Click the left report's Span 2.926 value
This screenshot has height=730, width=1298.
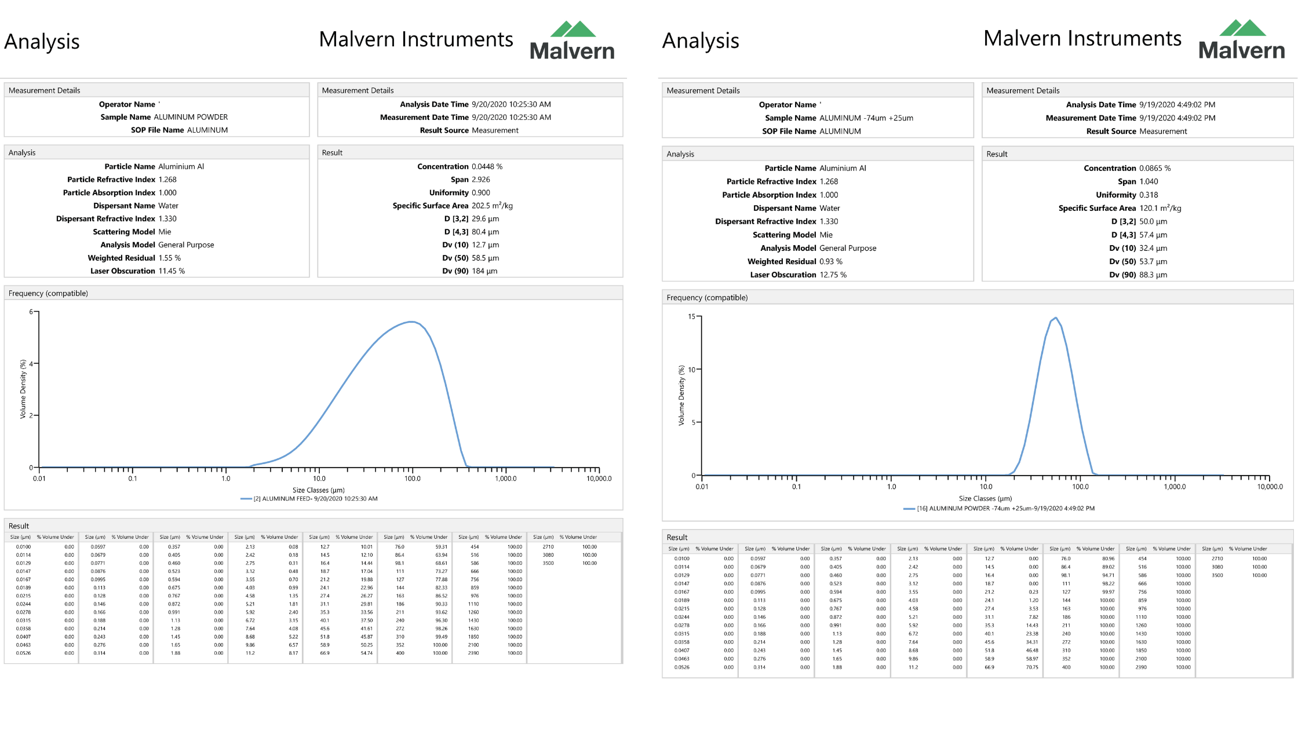pyautogui.click(x=480, y=180)
